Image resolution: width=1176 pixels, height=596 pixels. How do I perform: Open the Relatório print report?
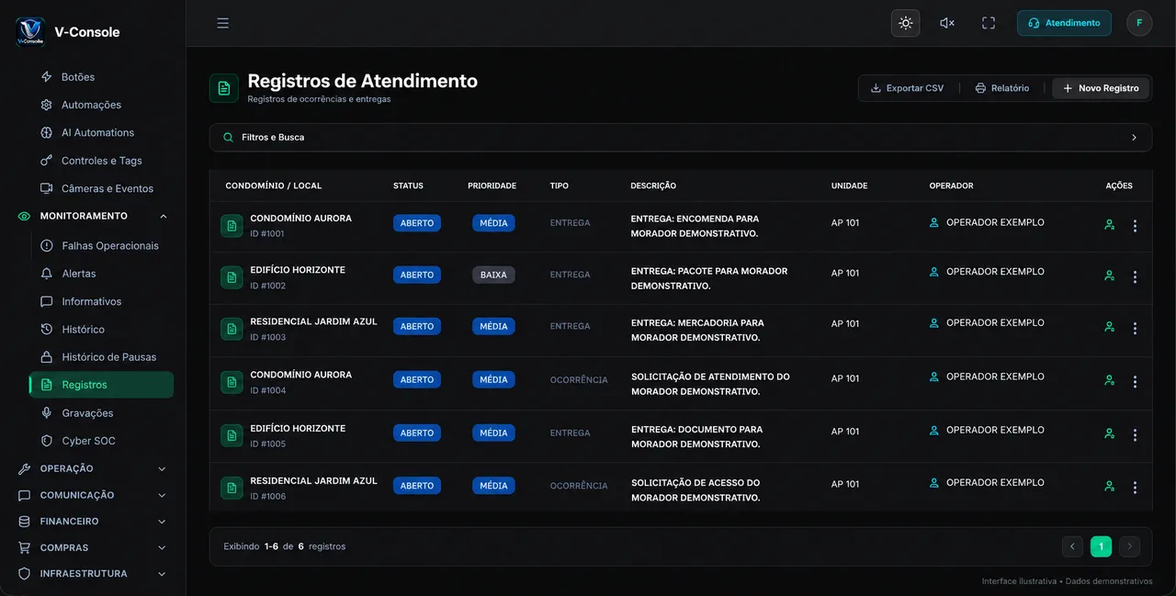(1002, 88)
